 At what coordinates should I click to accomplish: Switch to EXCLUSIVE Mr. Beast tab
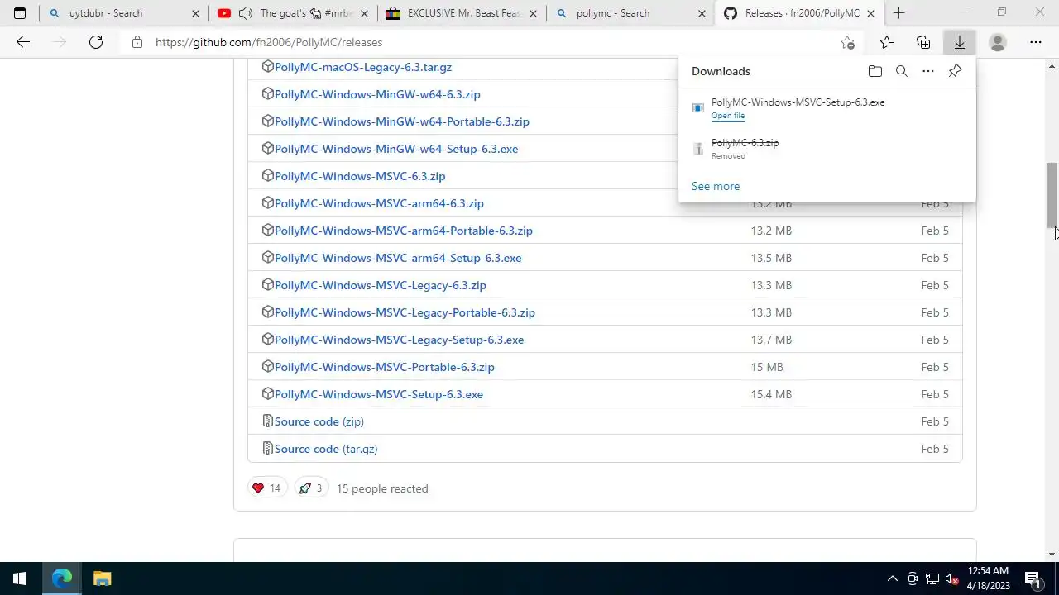click(x=463, y=13)
